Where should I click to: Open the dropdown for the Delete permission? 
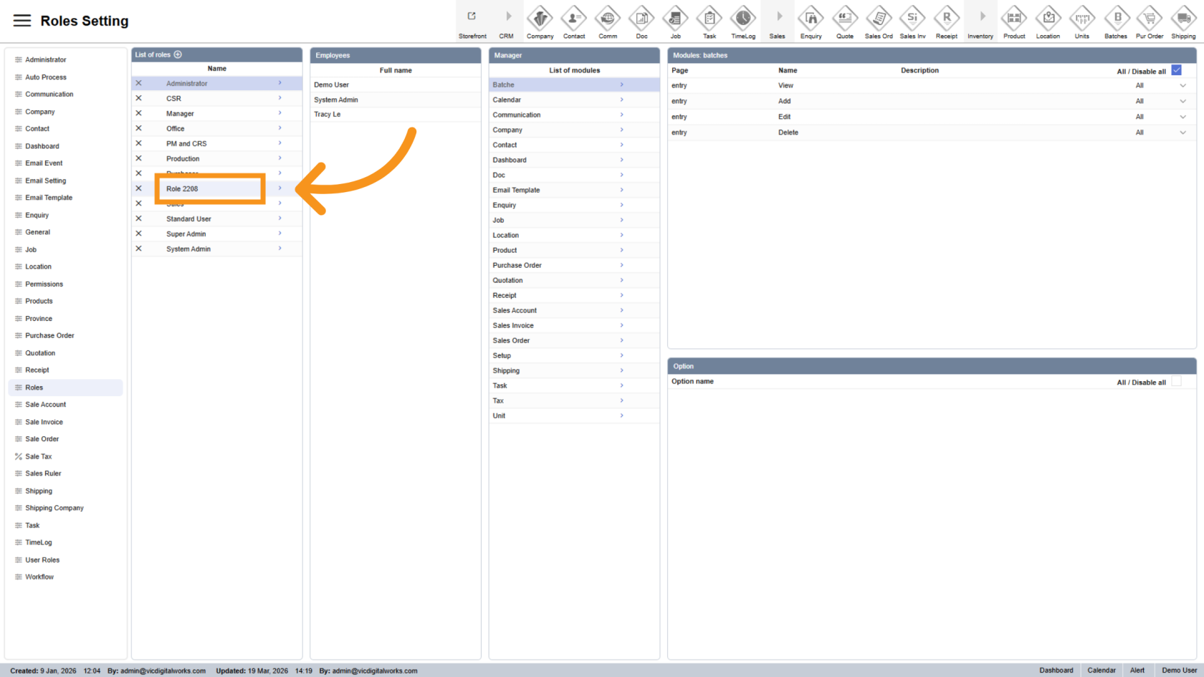point(1182,133)
